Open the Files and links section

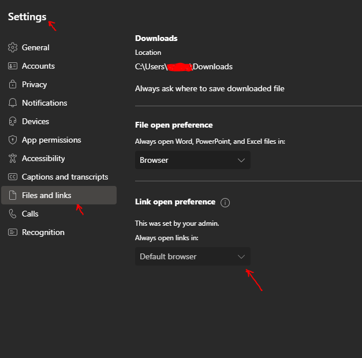(59, 195)
